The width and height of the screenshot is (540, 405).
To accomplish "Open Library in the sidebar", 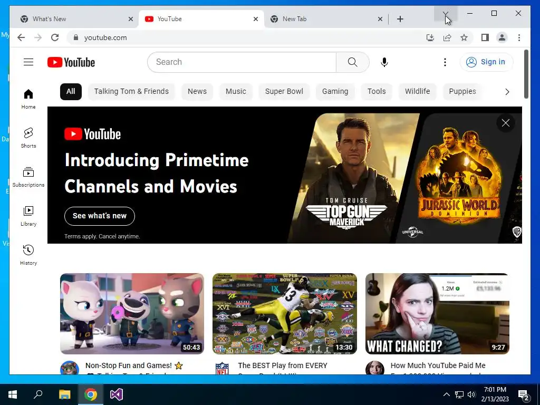I will (x=28, y=216).
